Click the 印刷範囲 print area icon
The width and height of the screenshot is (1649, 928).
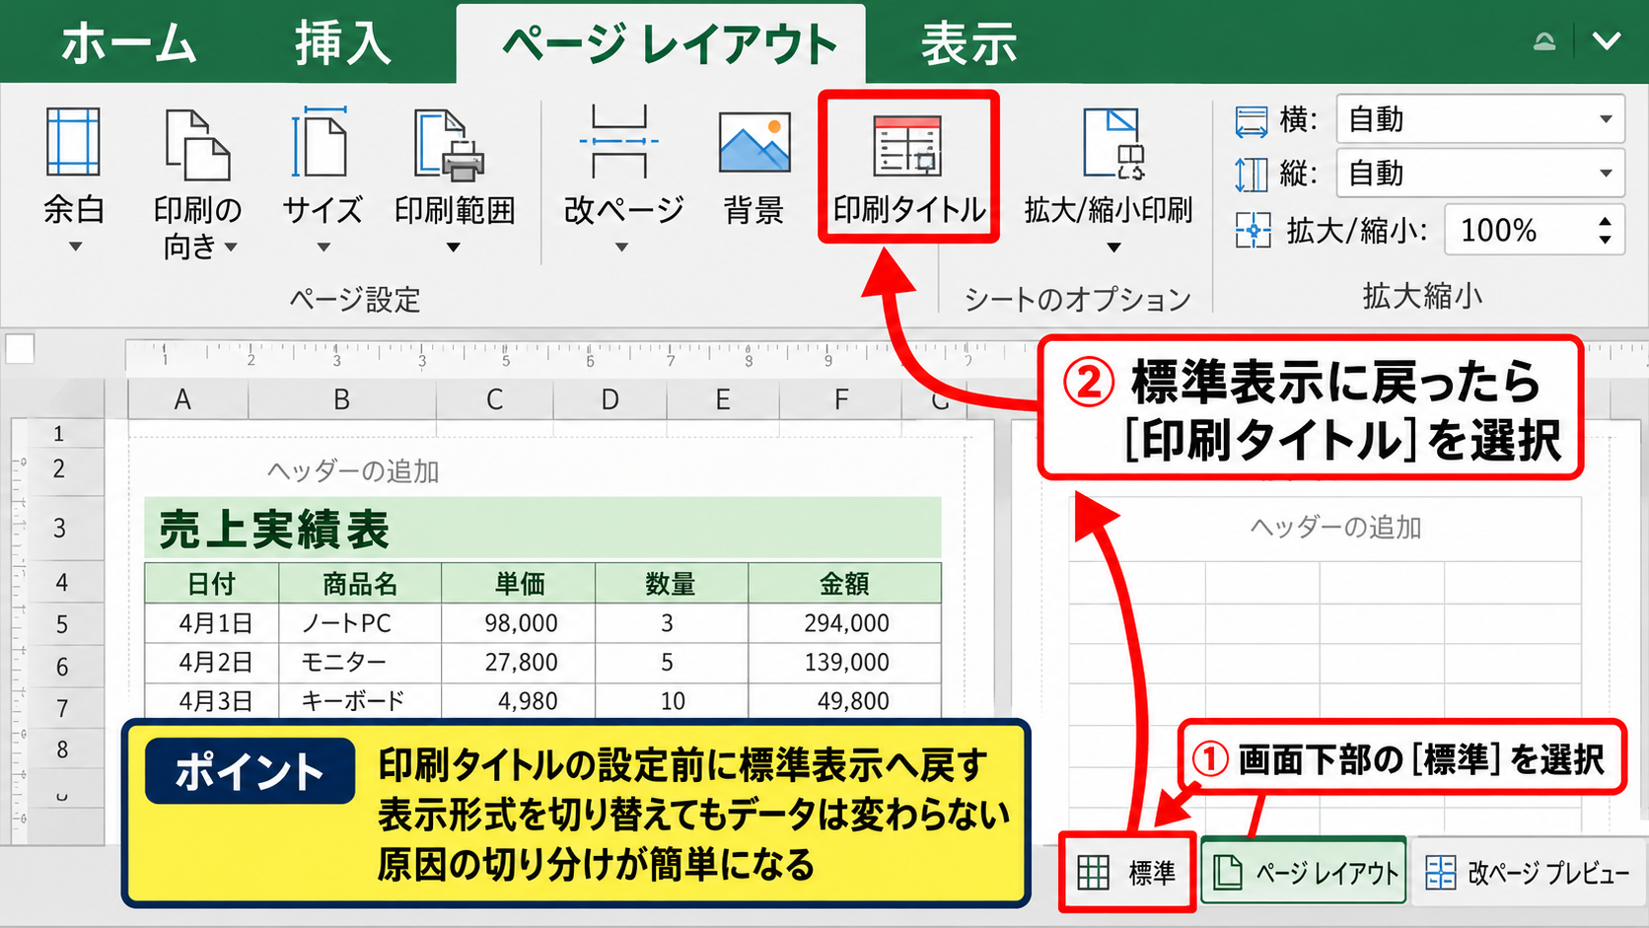(x=450, y=145)
